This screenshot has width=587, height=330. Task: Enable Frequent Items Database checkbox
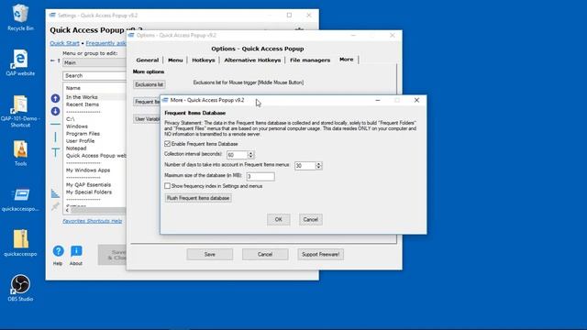click(x=167, y=144)
